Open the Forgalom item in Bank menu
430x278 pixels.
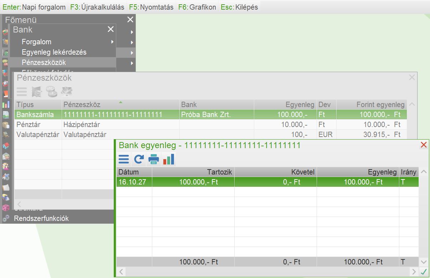[36, 42]
